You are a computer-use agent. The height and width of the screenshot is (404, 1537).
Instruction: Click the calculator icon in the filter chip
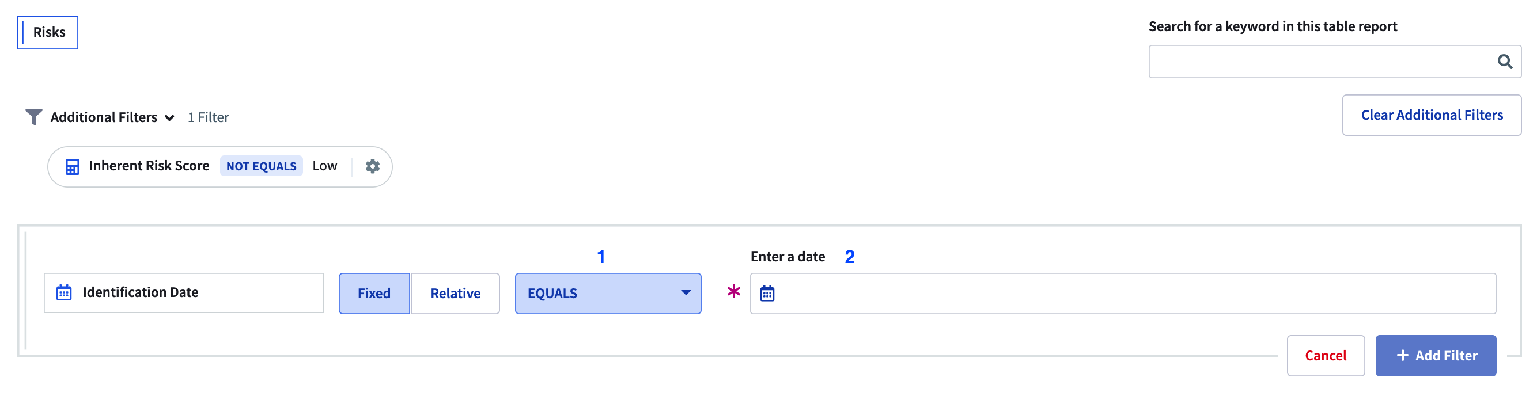coord(72,167)
